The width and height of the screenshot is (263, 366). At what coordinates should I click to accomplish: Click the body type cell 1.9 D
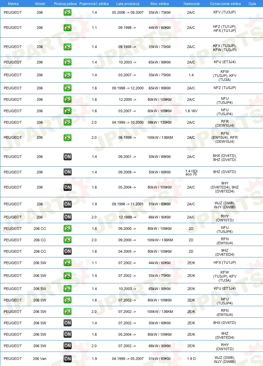click(x=191, y=359)
